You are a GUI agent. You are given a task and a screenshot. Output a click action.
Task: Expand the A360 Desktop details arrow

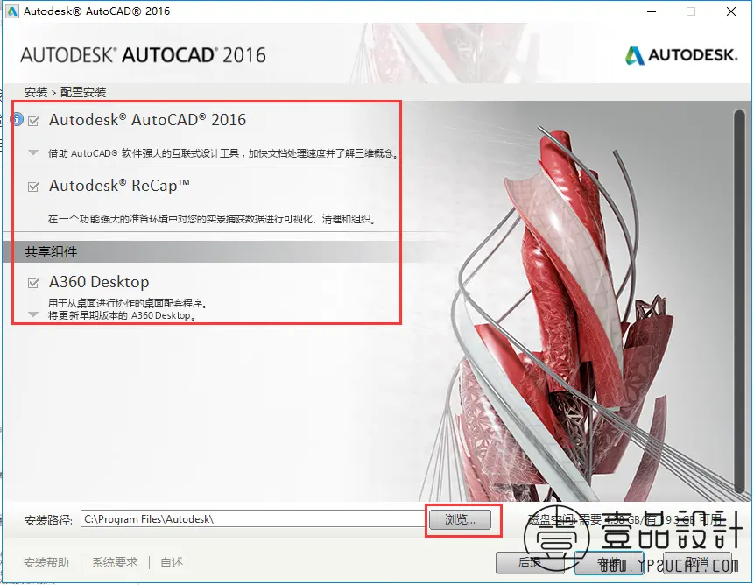[x=33, y=315]
